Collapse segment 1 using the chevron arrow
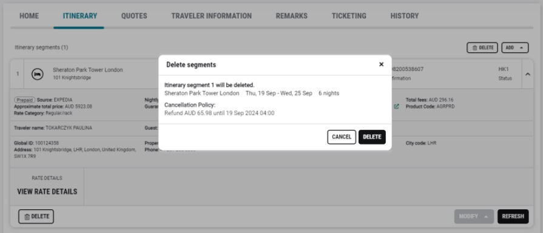The image size is (543, 233). (527, 74)
